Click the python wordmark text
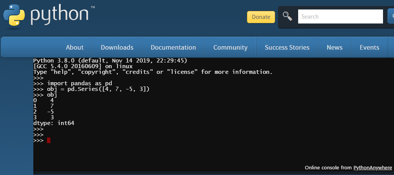 tap(59, 15)
